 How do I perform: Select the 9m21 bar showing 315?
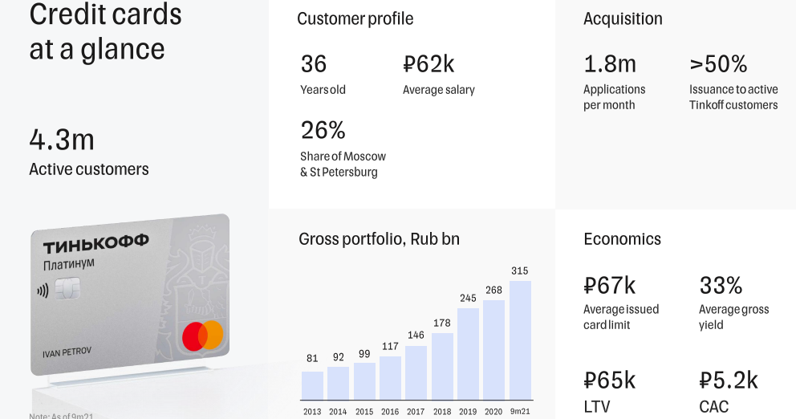point(519,340)
